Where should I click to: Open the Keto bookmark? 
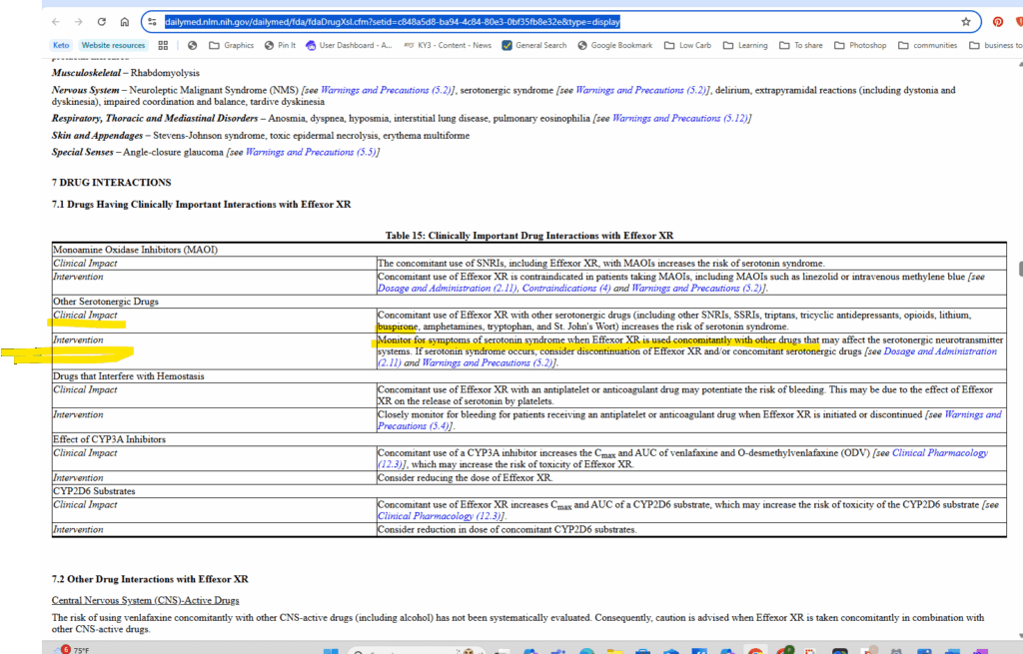tap(61, 45)
